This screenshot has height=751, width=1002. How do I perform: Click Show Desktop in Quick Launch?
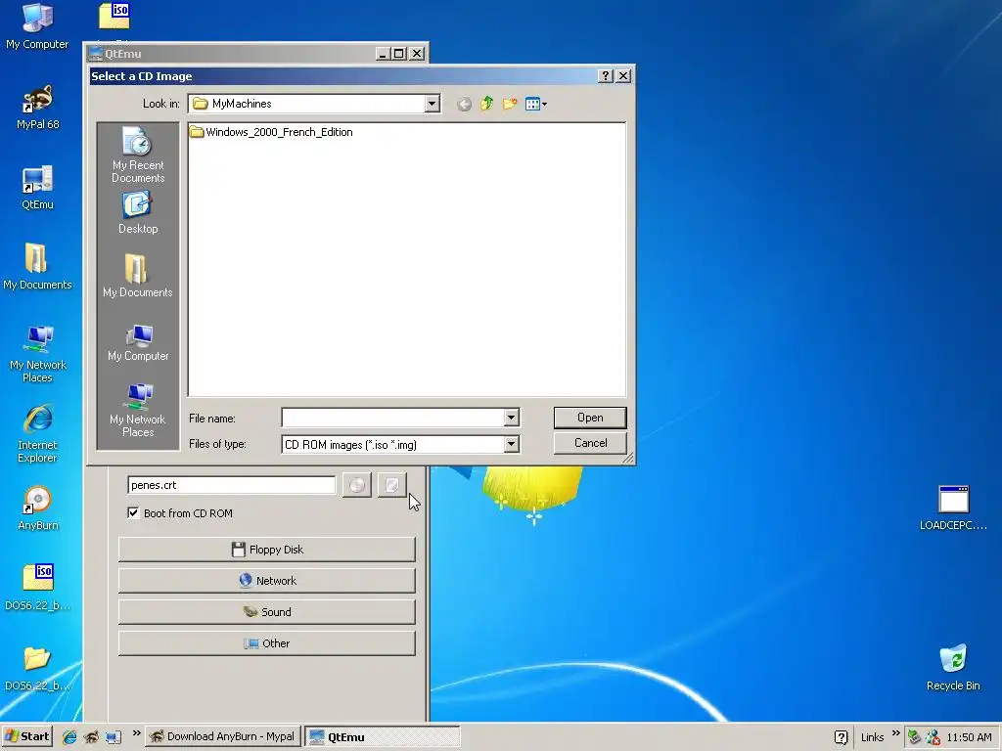tap(114, 737)
